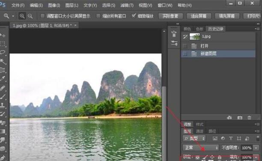
Task: Open dropdown arrow next to Zoom tool preset
Action: [13, 16]
